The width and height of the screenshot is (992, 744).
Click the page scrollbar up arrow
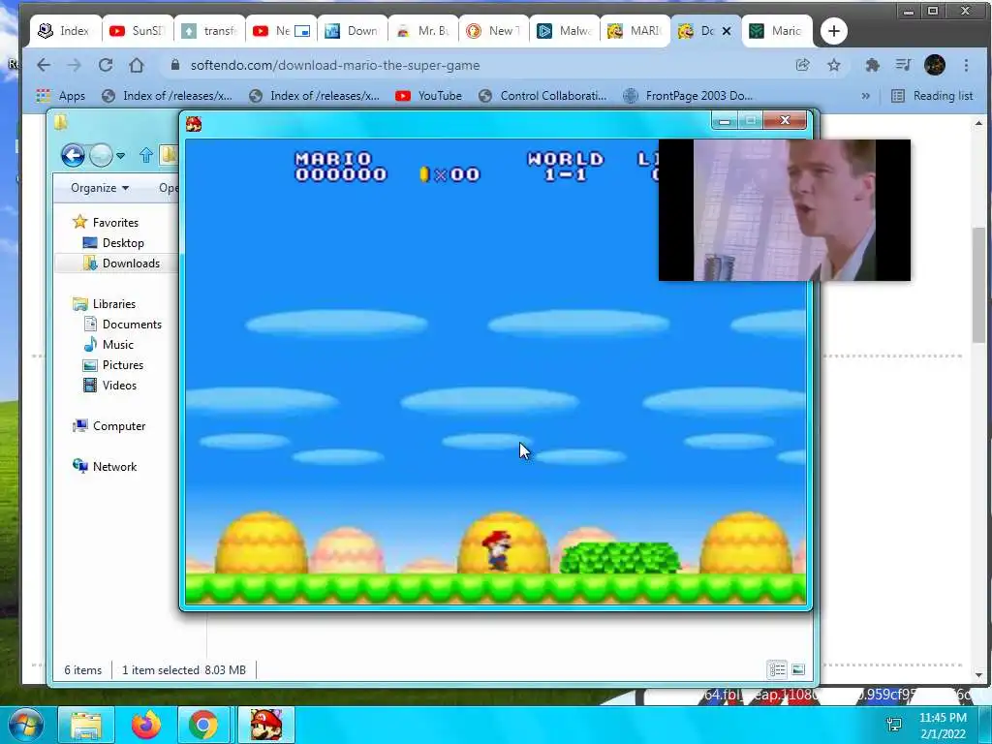978,123
